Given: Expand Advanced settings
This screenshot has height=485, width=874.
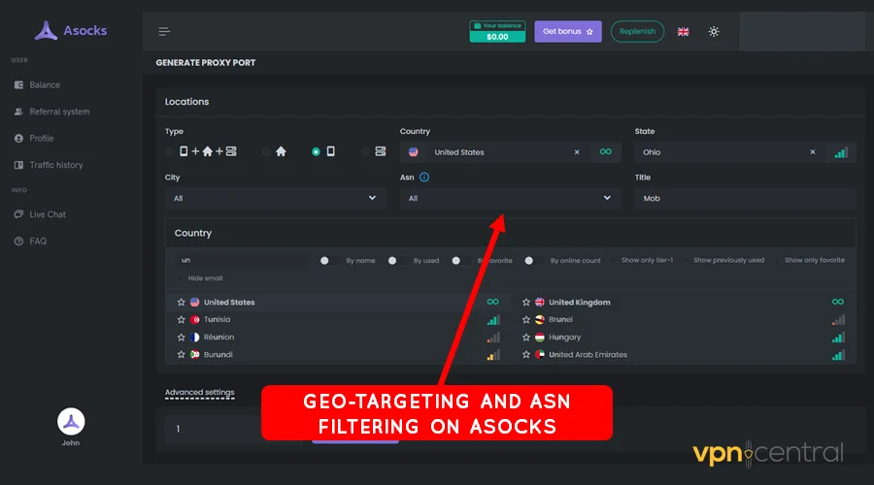Looking at the screenshot, I should pos(199,393).
